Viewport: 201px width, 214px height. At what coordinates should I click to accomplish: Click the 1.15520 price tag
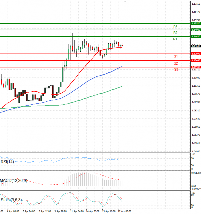pos(195,23)
